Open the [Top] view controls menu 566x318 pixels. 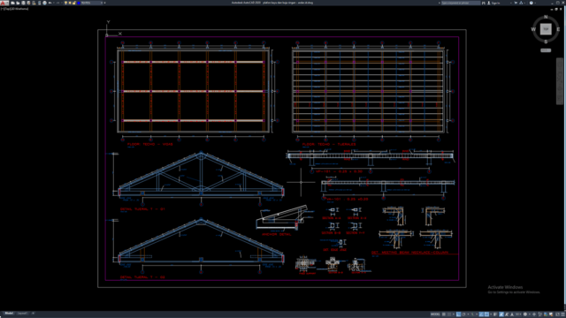click(7, 9)
